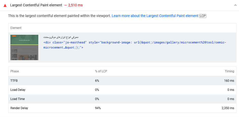Viewport: 239px width, 117px height.
Task: Click the 2,350 ms render delay value
Action: click(228, 108)
